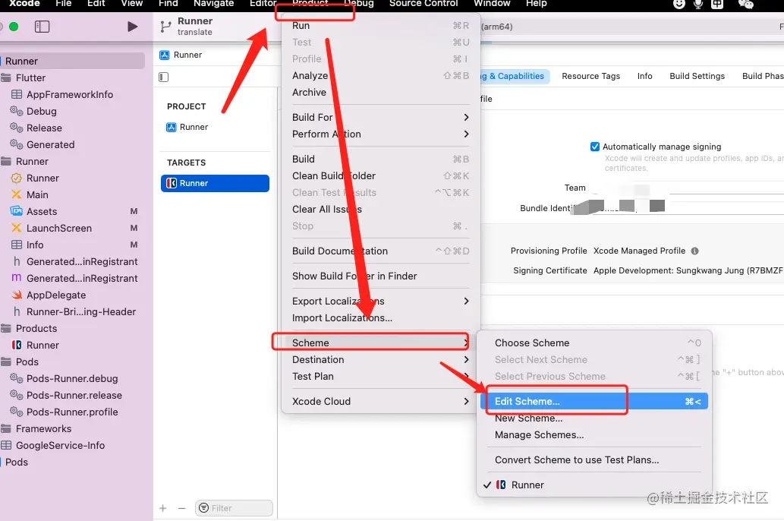Select Runner-Bri...ing-Header file
Image resolution: width=784 pixels, height=521 pixels.
pos(81,312)
